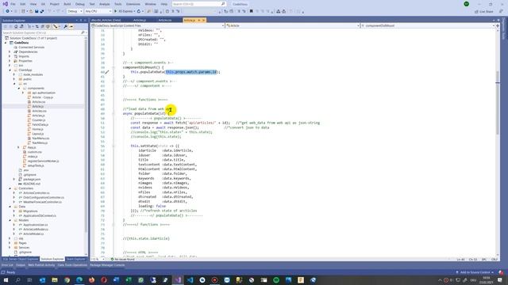The width and height of the screenshot is (508, 285).
Task: Collapse the populateData function outline
Action: pyautogui.click(x=114, y=113)
